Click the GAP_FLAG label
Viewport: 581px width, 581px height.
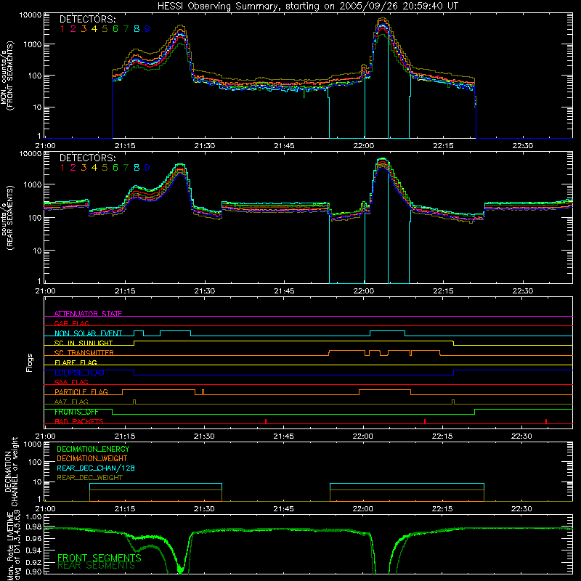click(71, 323)
